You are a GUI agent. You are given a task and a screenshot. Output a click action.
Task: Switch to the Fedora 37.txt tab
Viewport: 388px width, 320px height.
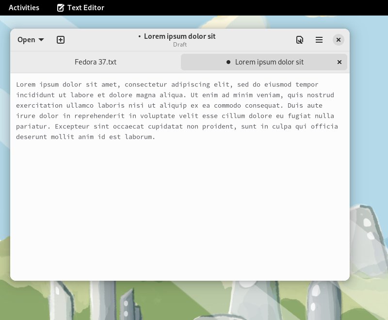96,62
